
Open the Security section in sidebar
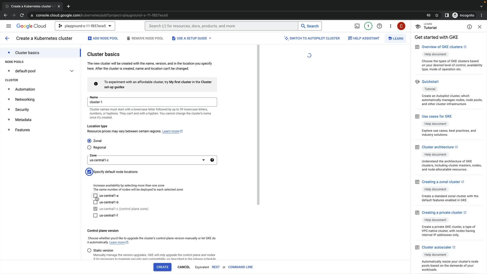click(22, 110)
